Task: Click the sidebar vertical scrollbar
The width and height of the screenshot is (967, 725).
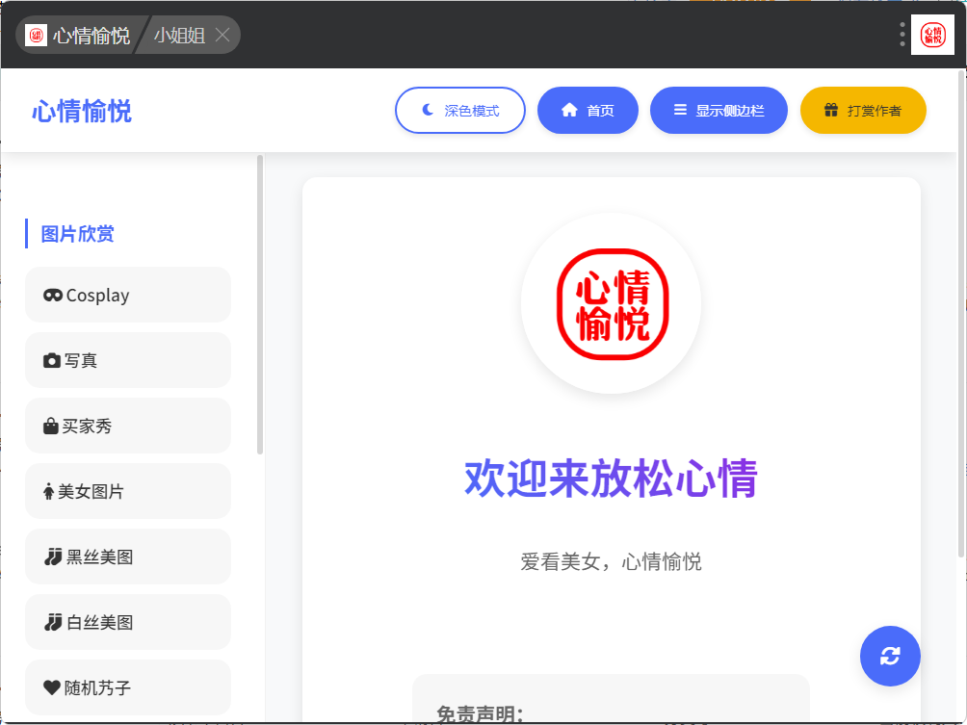Action: 260,305
